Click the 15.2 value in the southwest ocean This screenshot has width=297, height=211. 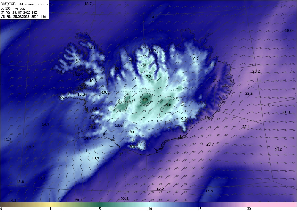41,178
